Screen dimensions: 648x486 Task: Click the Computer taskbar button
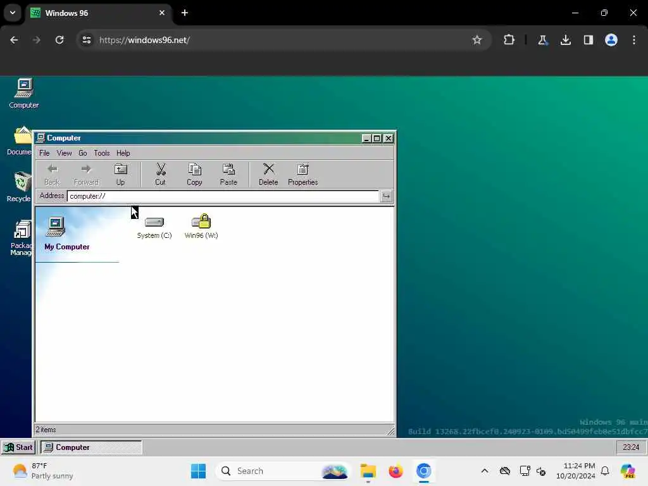(x=91, y=447)
